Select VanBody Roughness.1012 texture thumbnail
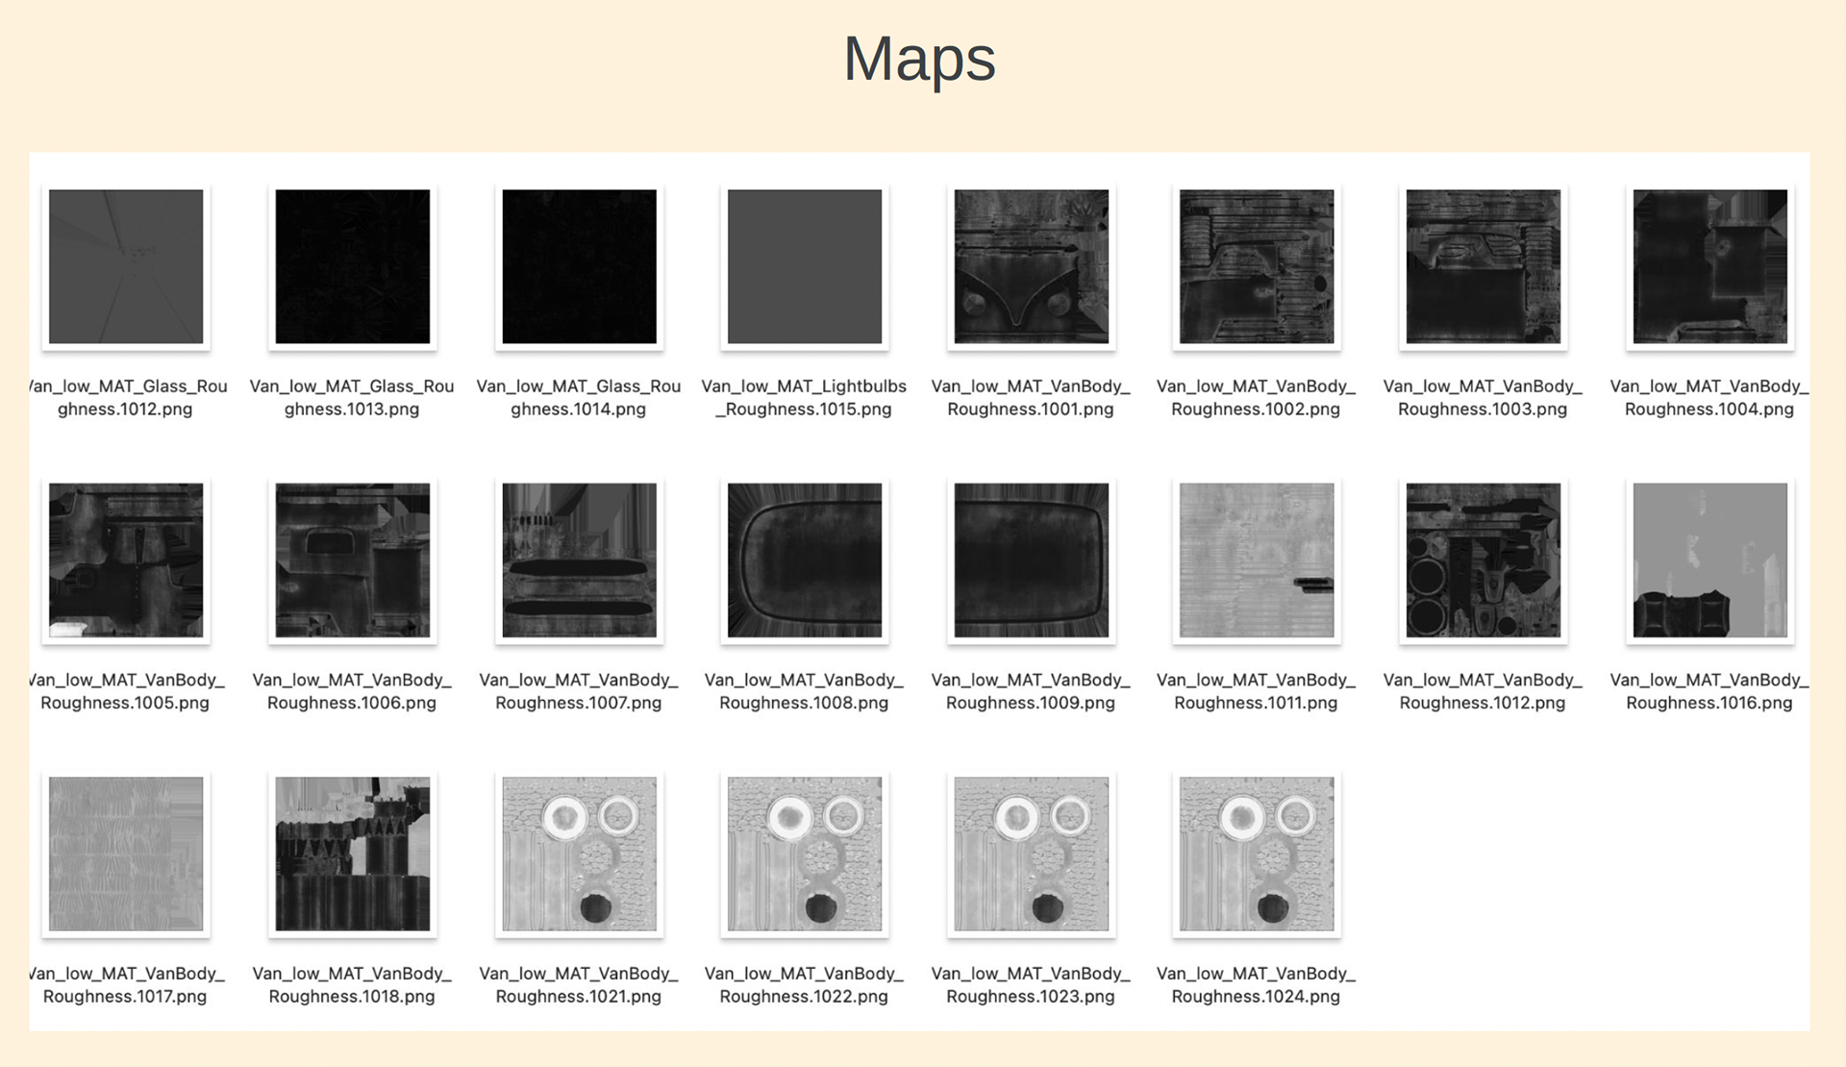This screenshot has width=1846, height=1067. pyautogui.click(x=1483, y=559)
